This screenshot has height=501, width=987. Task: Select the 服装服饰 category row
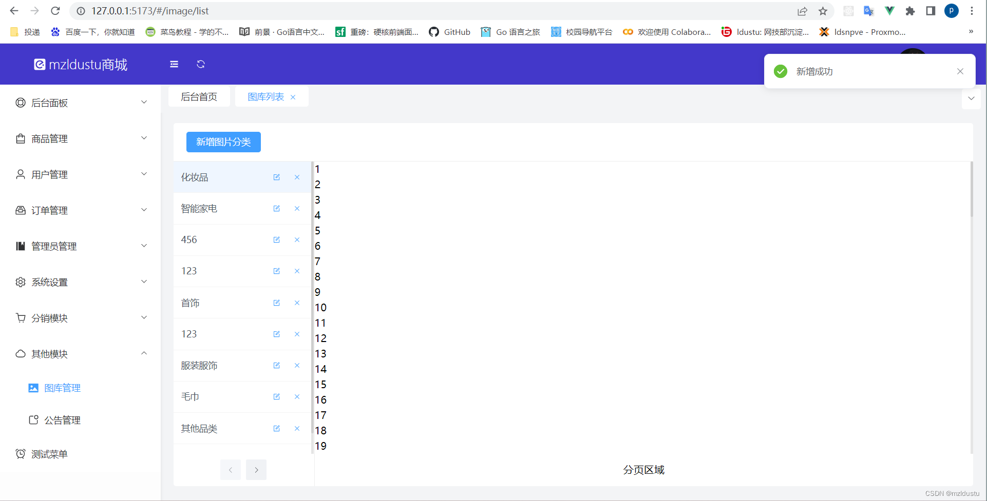pos(242,365)
